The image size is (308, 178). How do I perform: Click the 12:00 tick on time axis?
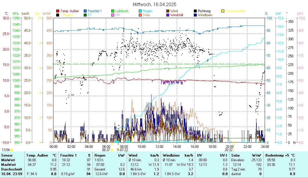tap(159, 146)
